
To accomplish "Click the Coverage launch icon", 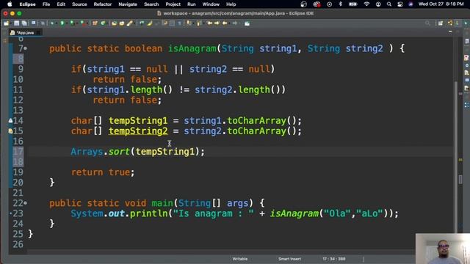I will pyautogui.click(x=72, y=23).
